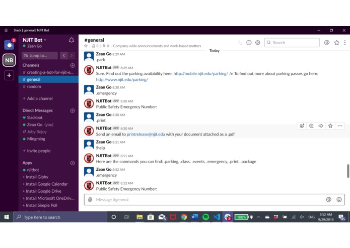Open the random channel
This screenshot has width=350, height=248.
48,86
